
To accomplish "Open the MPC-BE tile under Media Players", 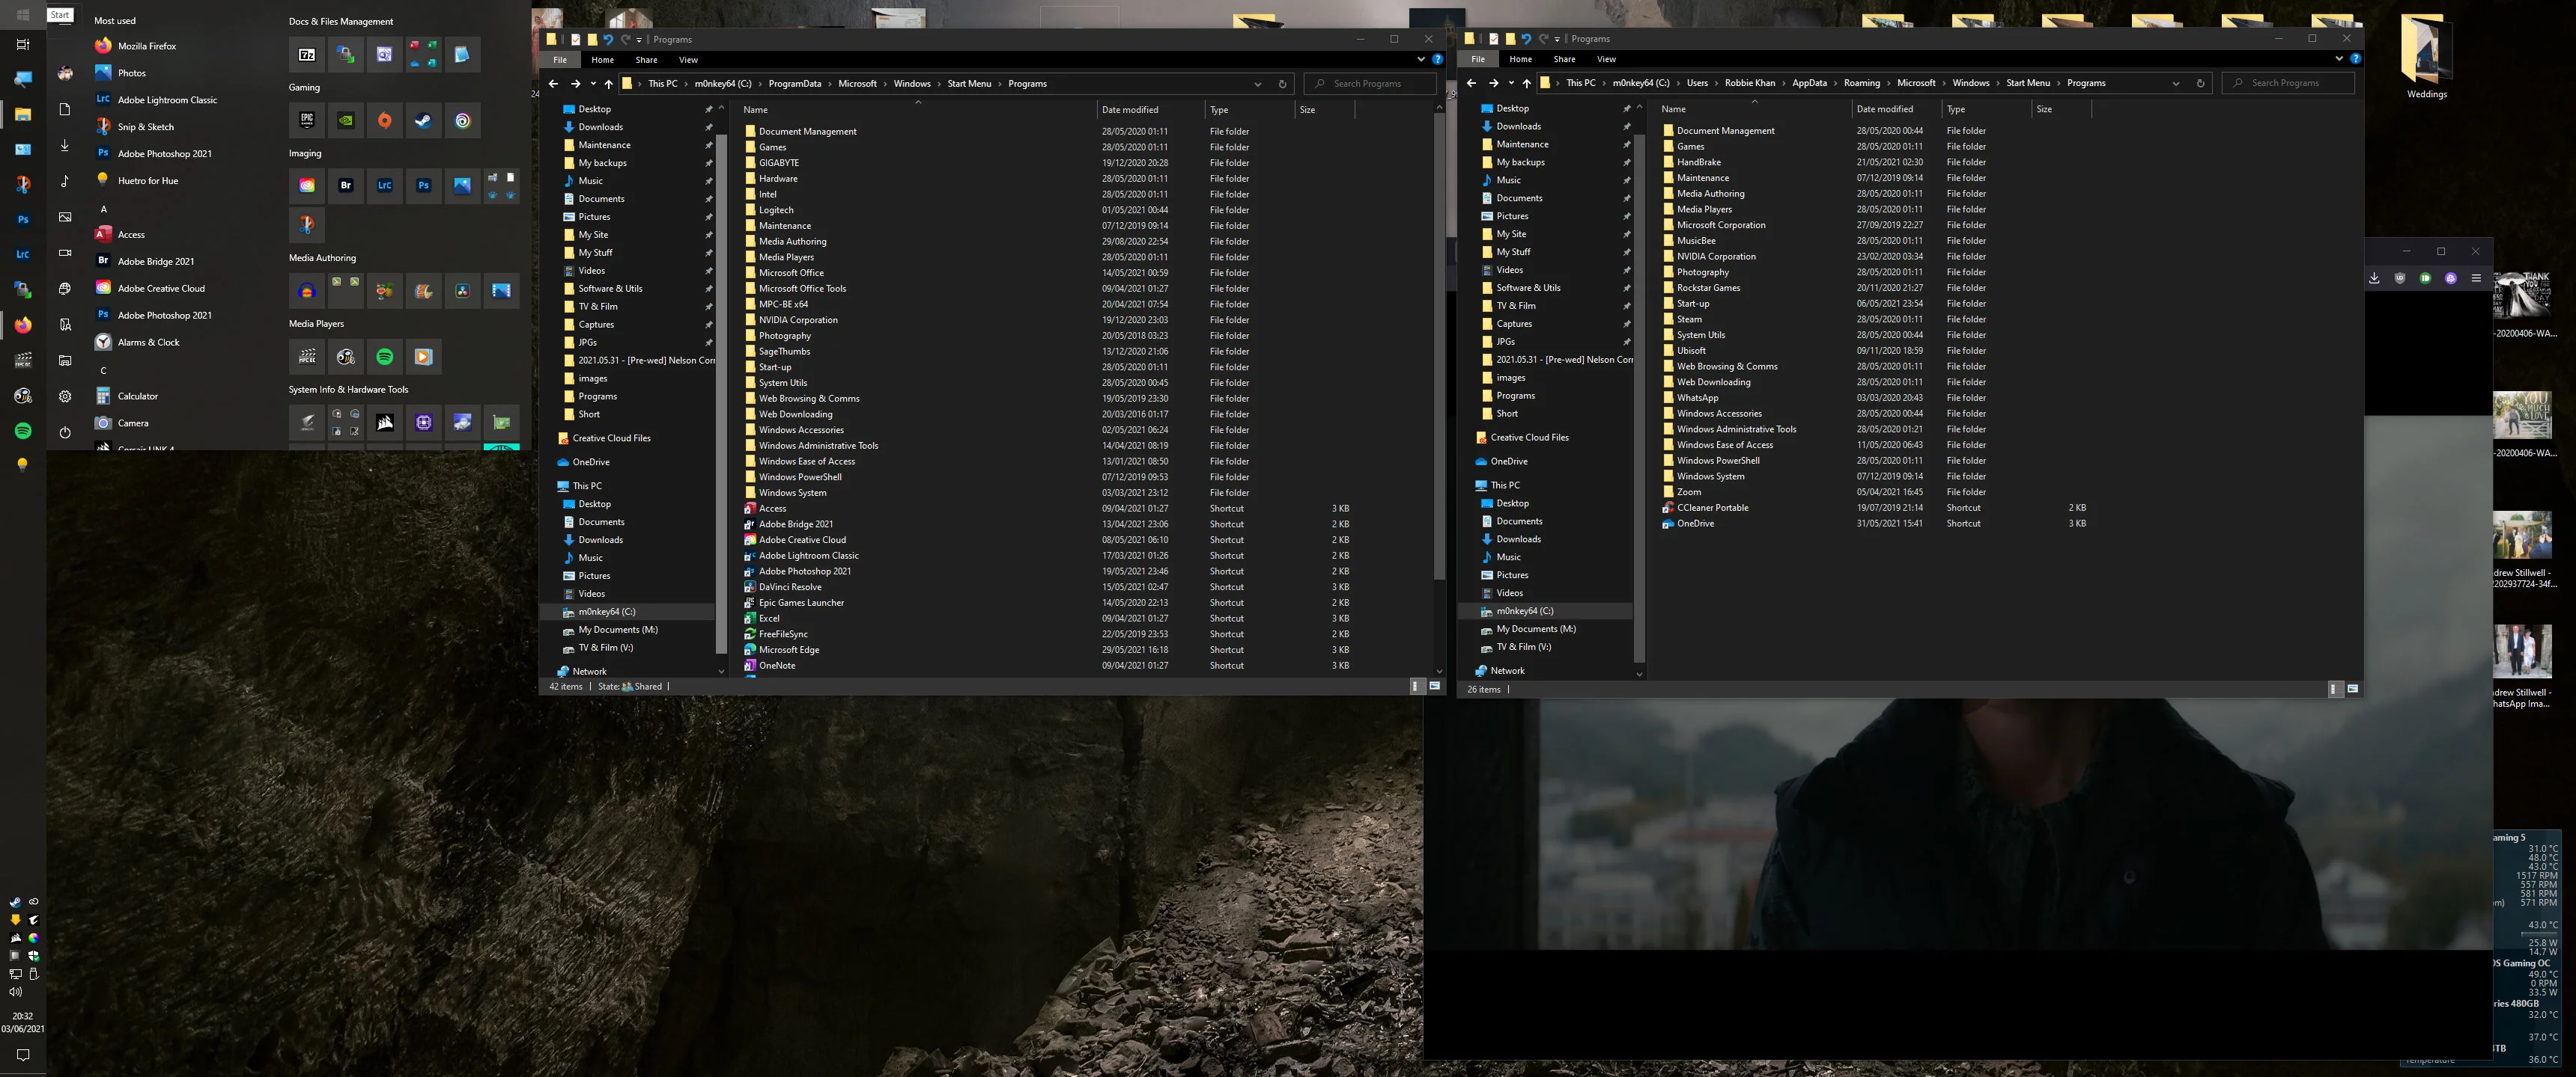I will click(x=307, y=357).
